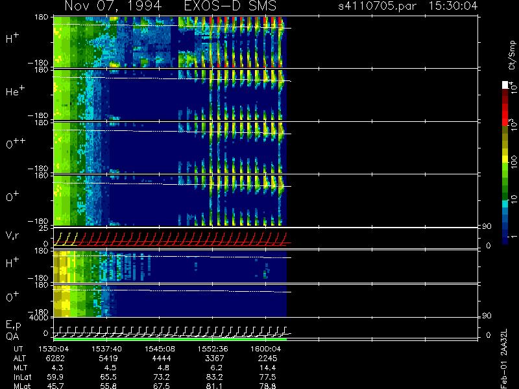
Task: Click the MLat value '78.8'
Action: 267,386
